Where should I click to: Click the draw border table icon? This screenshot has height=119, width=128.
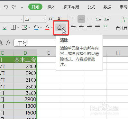(24, 27)
